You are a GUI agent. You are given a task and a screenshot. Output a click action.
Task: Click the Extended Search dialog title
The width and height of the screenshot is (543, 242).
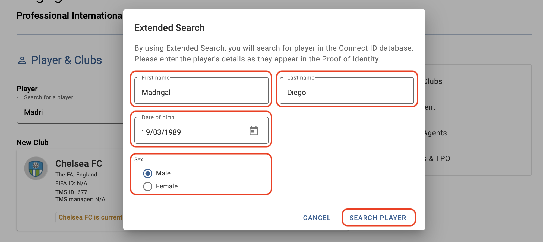[169, 28]
